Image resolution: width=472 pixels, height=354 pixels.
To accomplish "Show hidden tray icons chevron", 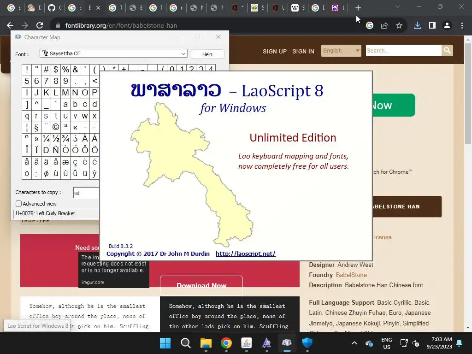I will coord(354,343).
